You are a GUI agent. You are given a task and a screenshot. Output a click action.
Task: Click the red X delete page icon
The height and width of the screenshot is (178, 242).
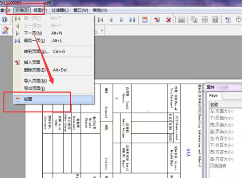169,20
